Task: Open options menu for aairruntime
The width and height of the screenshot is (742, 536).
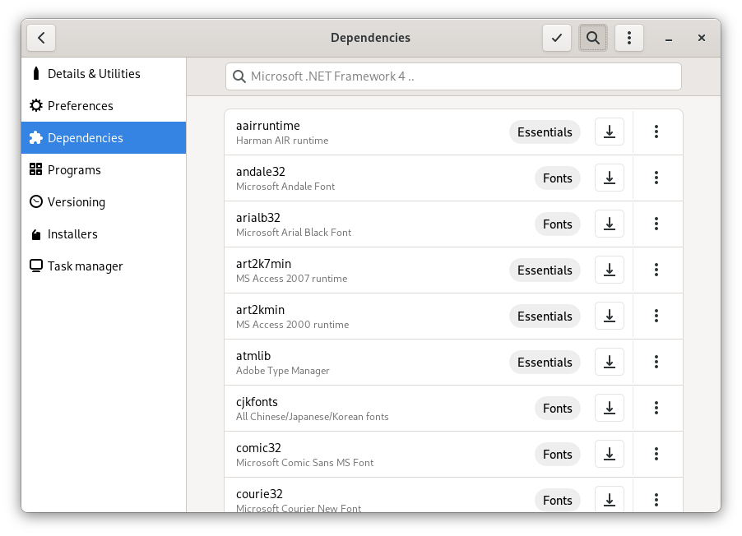Action: 656,132
